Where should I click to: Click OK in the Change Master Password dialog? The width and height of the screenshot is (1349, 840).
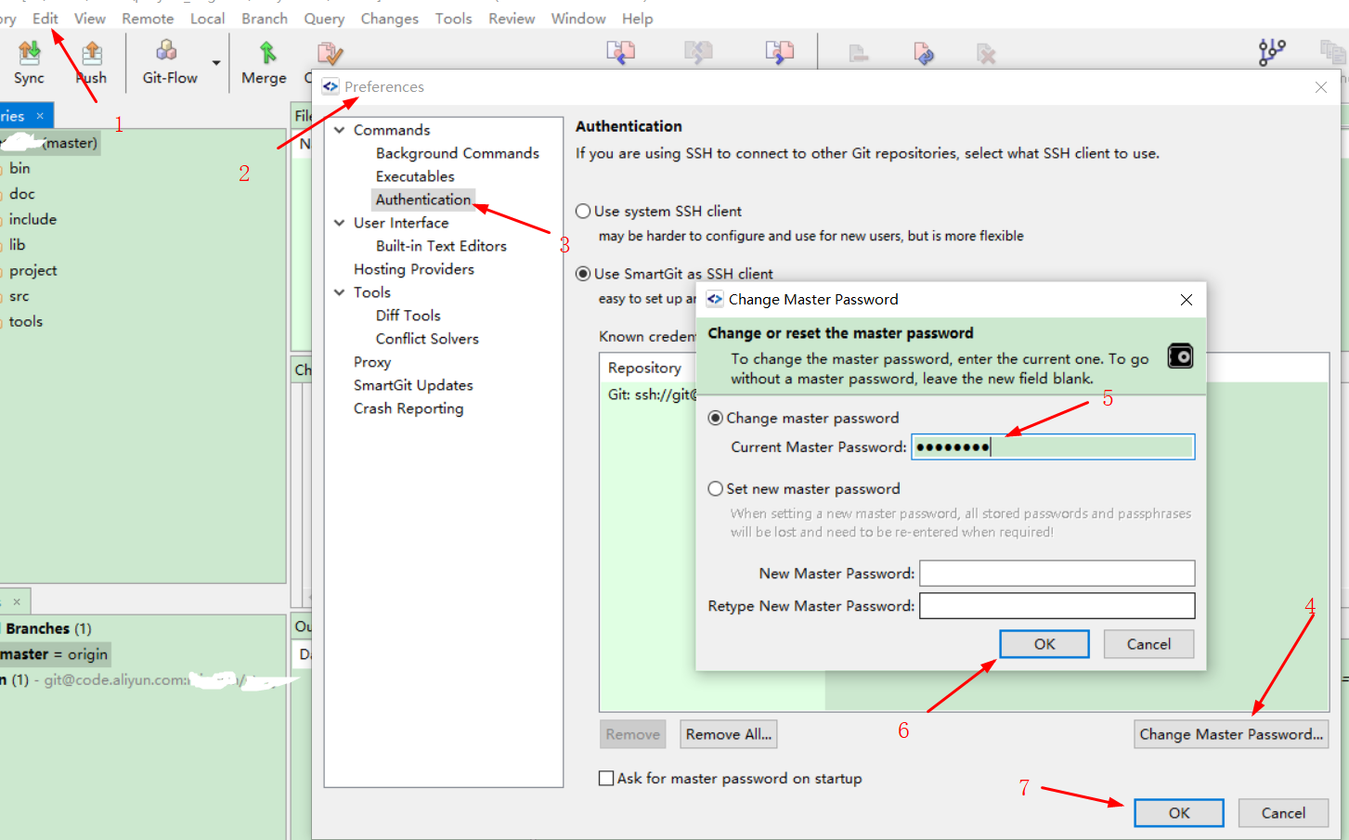pyautogui.click(x=1044, y=644)
